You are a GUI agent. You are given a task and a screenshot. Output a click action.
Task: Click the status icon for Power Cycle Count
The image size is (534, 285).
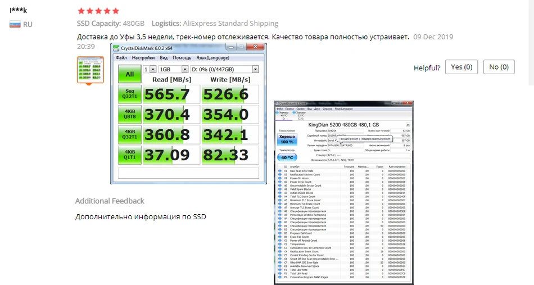coord(280,182)
